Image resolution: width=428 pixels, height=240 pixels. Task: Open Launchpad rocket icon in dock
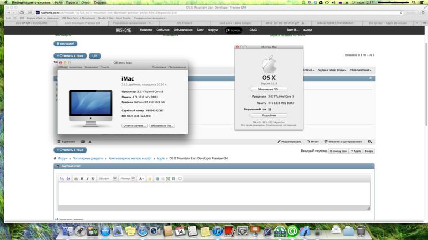(x=80, y=231)
